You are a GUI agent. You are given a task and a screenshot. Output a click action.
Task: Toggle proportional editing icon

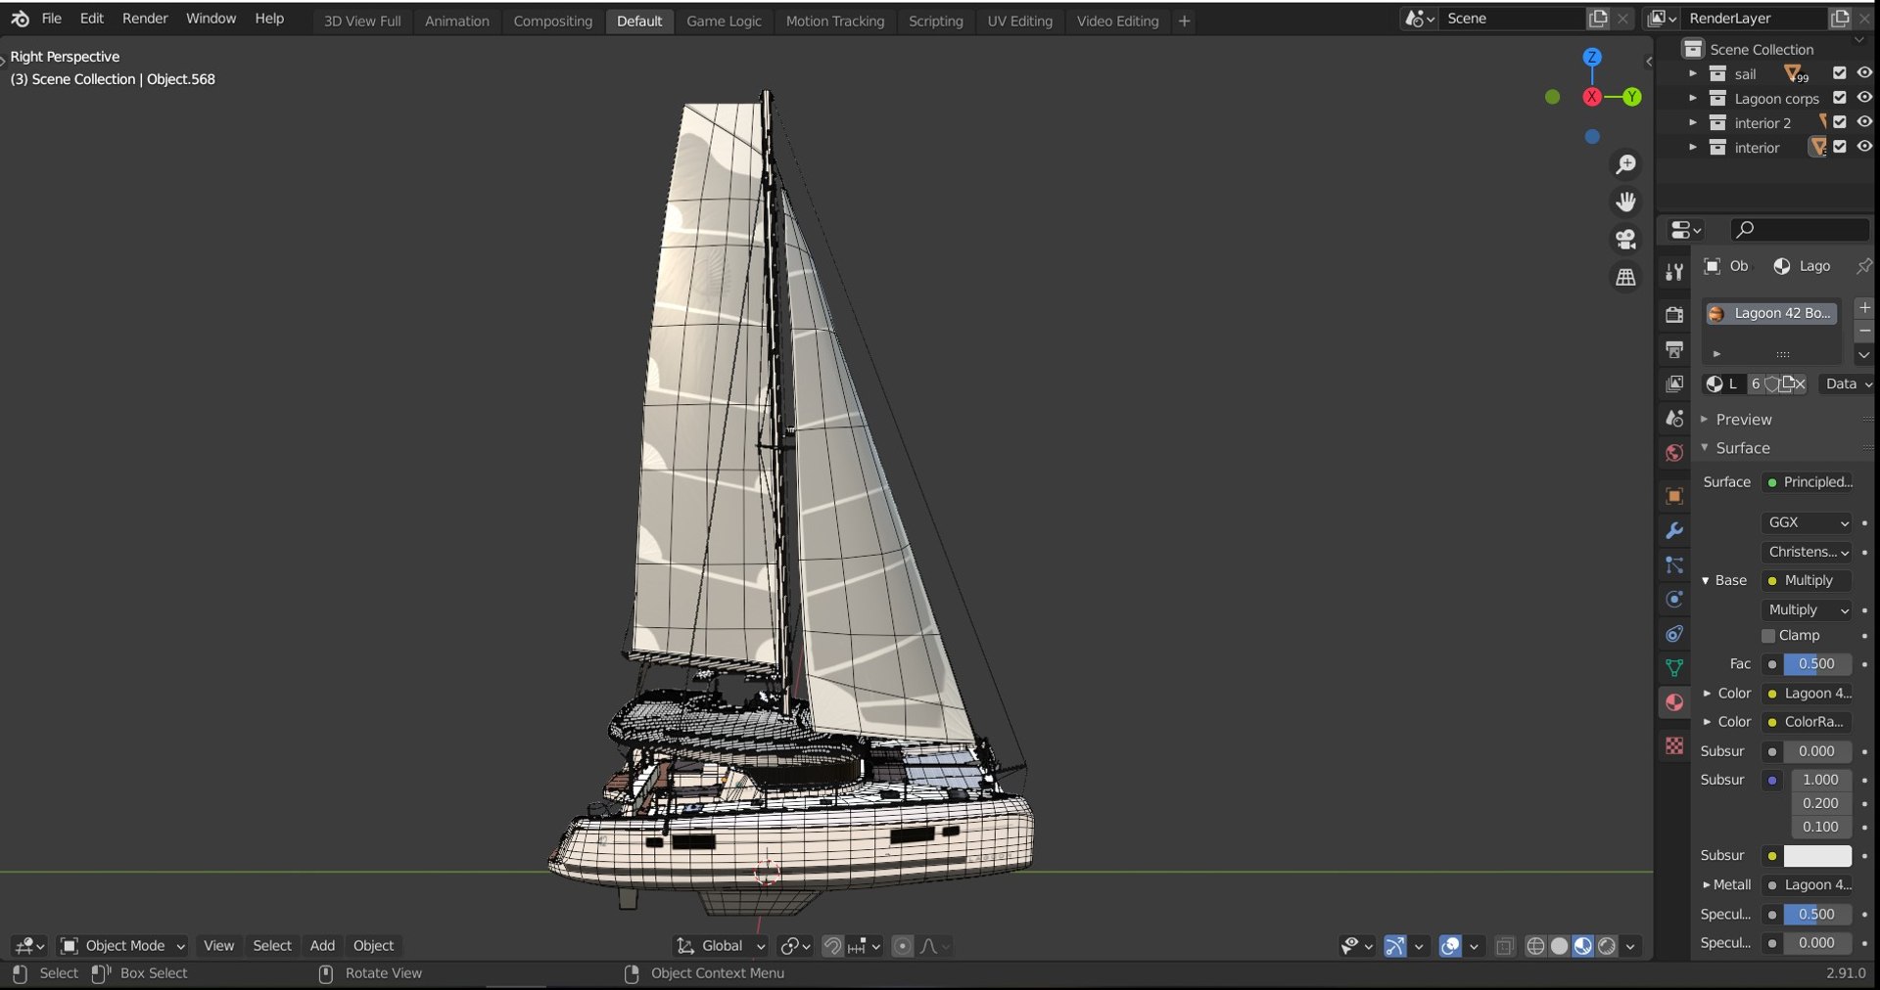[903, 946]
